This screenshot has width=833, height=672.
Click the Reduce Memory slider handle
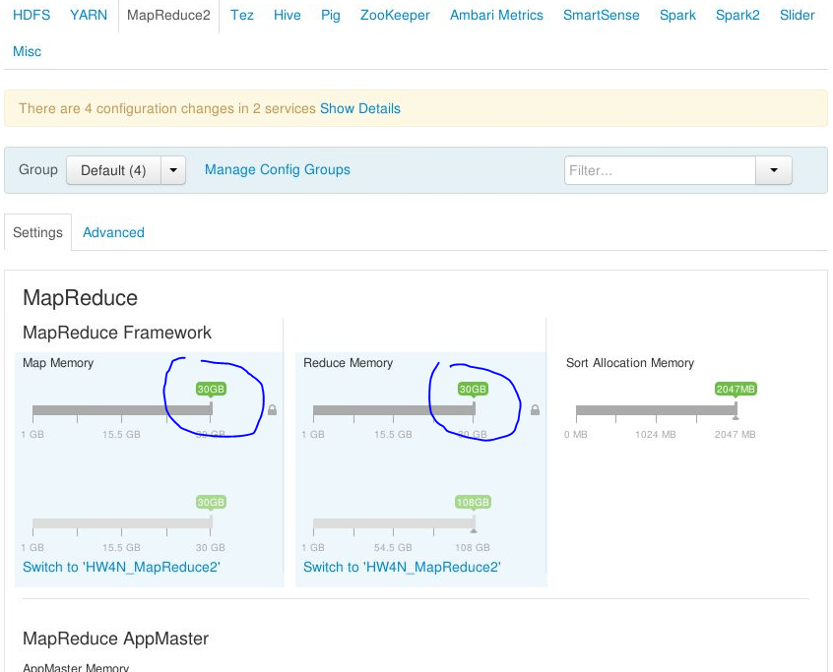click(x=474, y=408)
